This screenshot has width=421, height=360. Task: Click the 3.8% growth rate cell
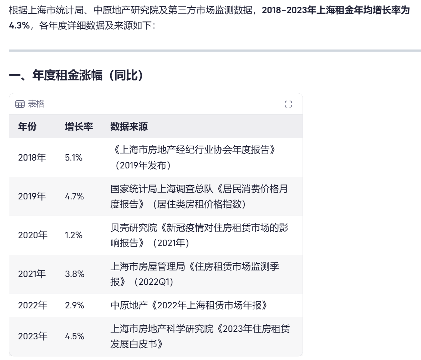coord(75,274)
